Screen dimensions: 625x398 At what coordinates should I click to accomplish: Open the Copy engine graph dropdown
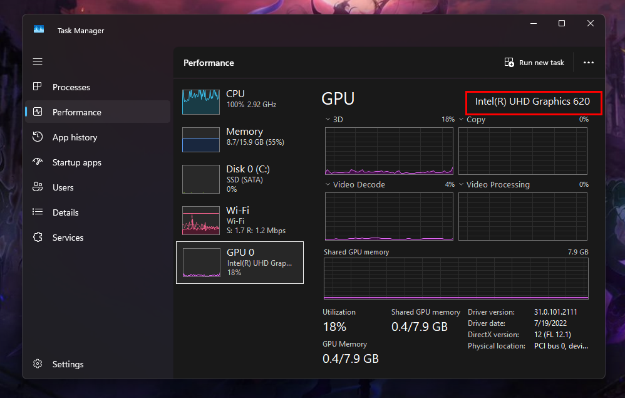coord(461,119)
